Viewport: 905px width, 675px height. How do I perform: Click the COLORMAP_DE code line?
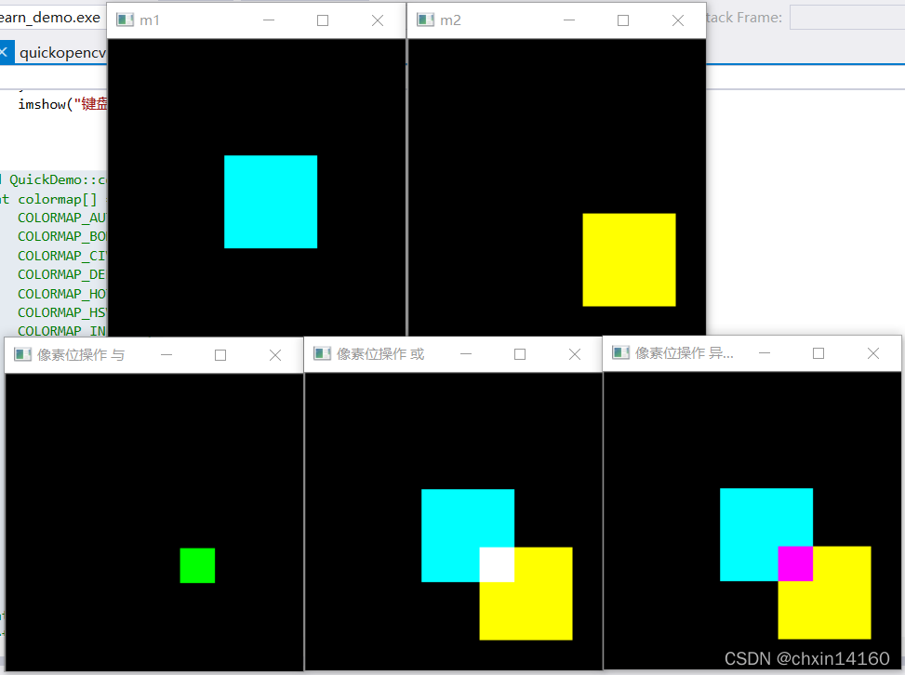click(62, 274)
